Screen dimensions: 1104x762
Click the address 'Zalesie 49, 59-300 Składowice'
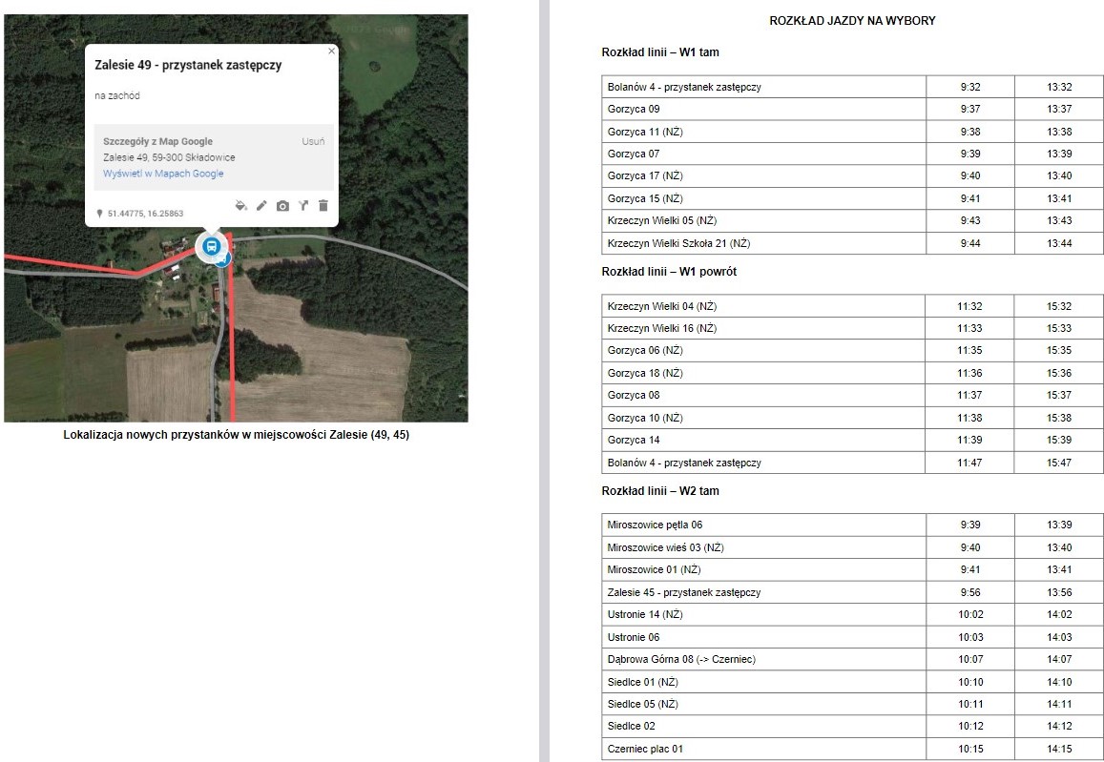169,157
